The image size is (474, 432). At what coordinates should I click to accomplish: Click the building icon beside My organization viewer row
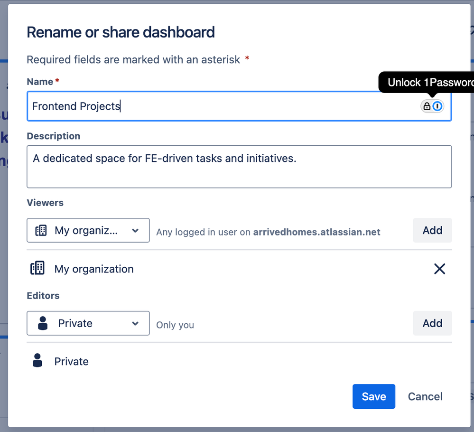click(37, 268)
